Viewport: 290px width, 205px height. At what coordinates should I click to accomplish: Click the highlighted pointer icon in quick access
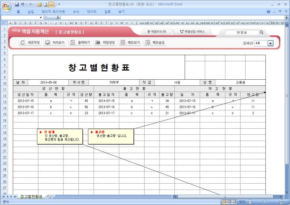pos(52,4)
